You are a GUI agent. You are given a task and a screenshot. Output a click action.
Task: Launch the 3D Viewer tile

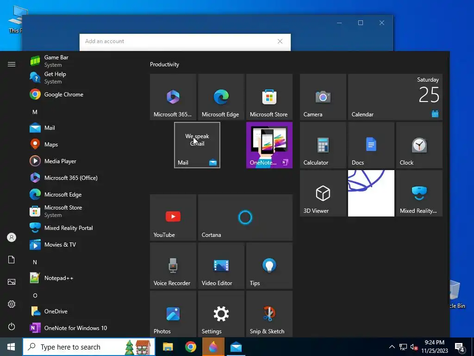point(323,193)
